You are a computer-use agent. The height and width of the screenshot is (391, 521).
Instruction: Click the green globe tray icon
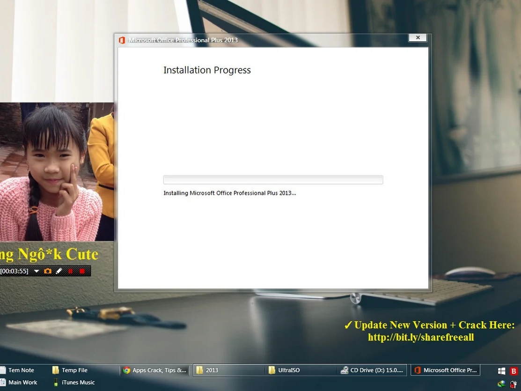(x=501, y=384)
